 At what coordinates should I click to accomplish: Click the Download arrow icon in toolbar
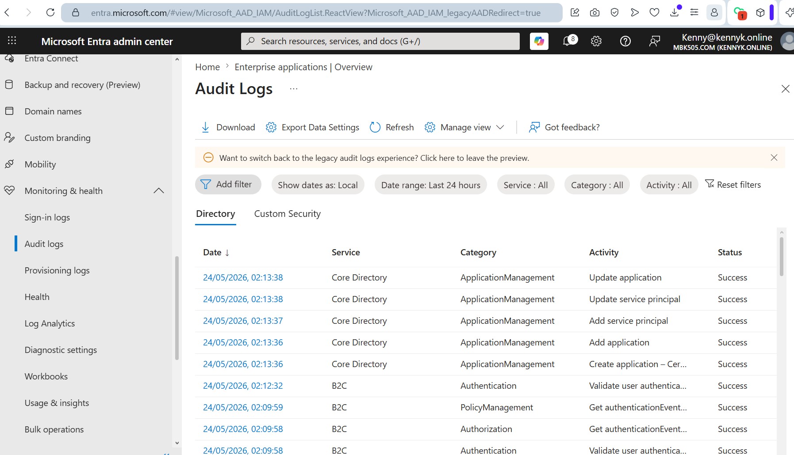[x=205, y=127]
